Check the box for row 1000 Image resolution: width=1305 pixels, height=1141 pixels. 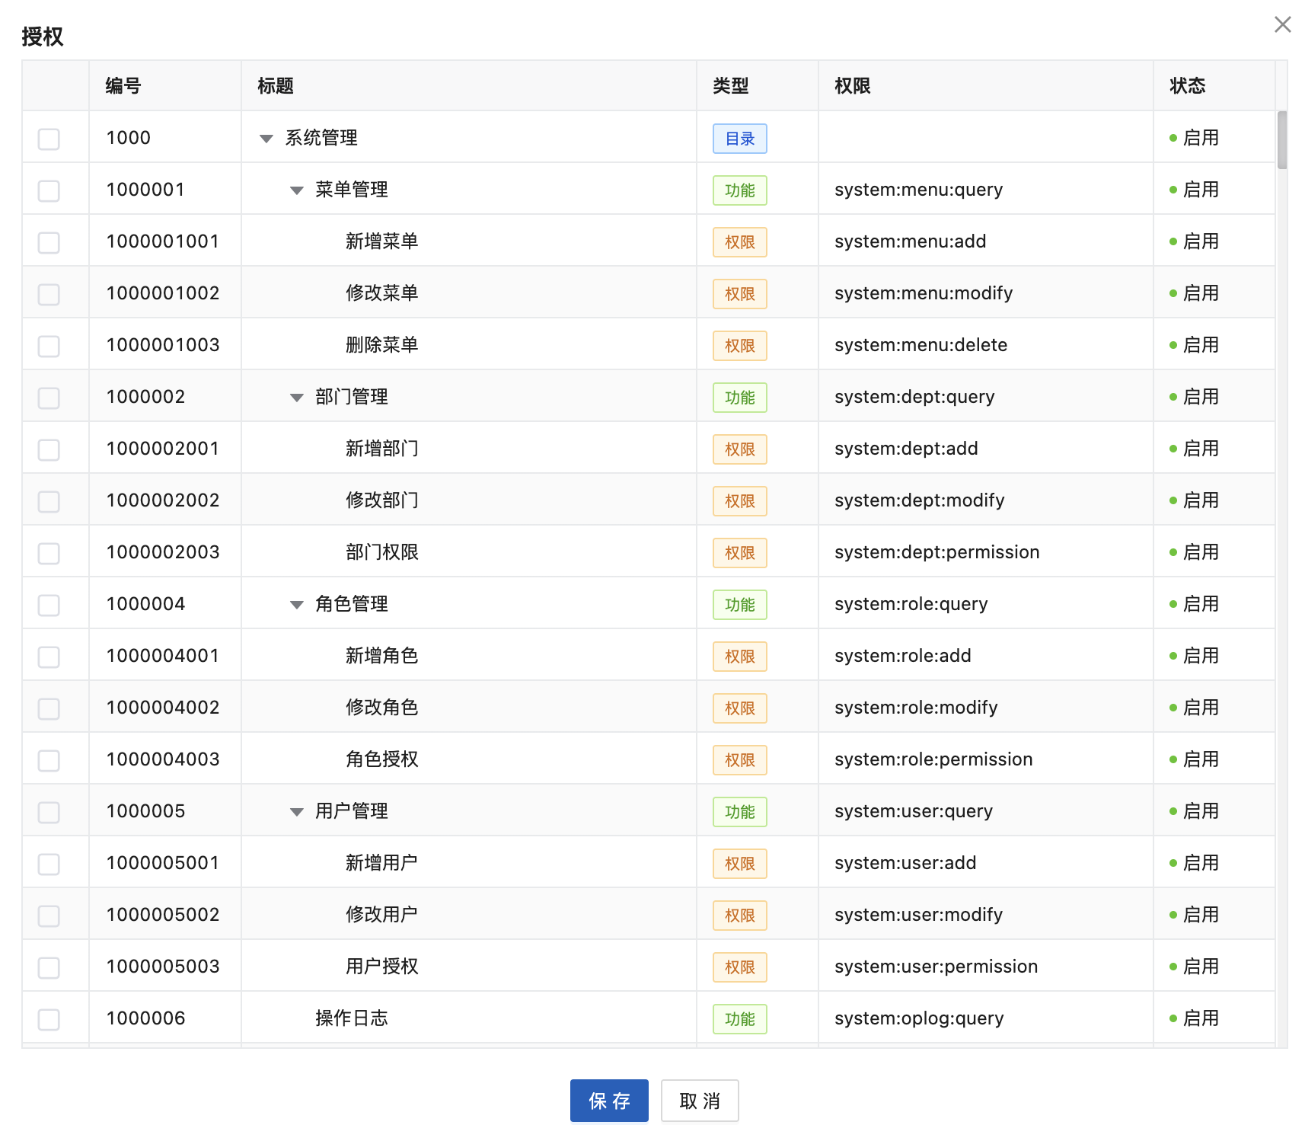coord(49,139)
